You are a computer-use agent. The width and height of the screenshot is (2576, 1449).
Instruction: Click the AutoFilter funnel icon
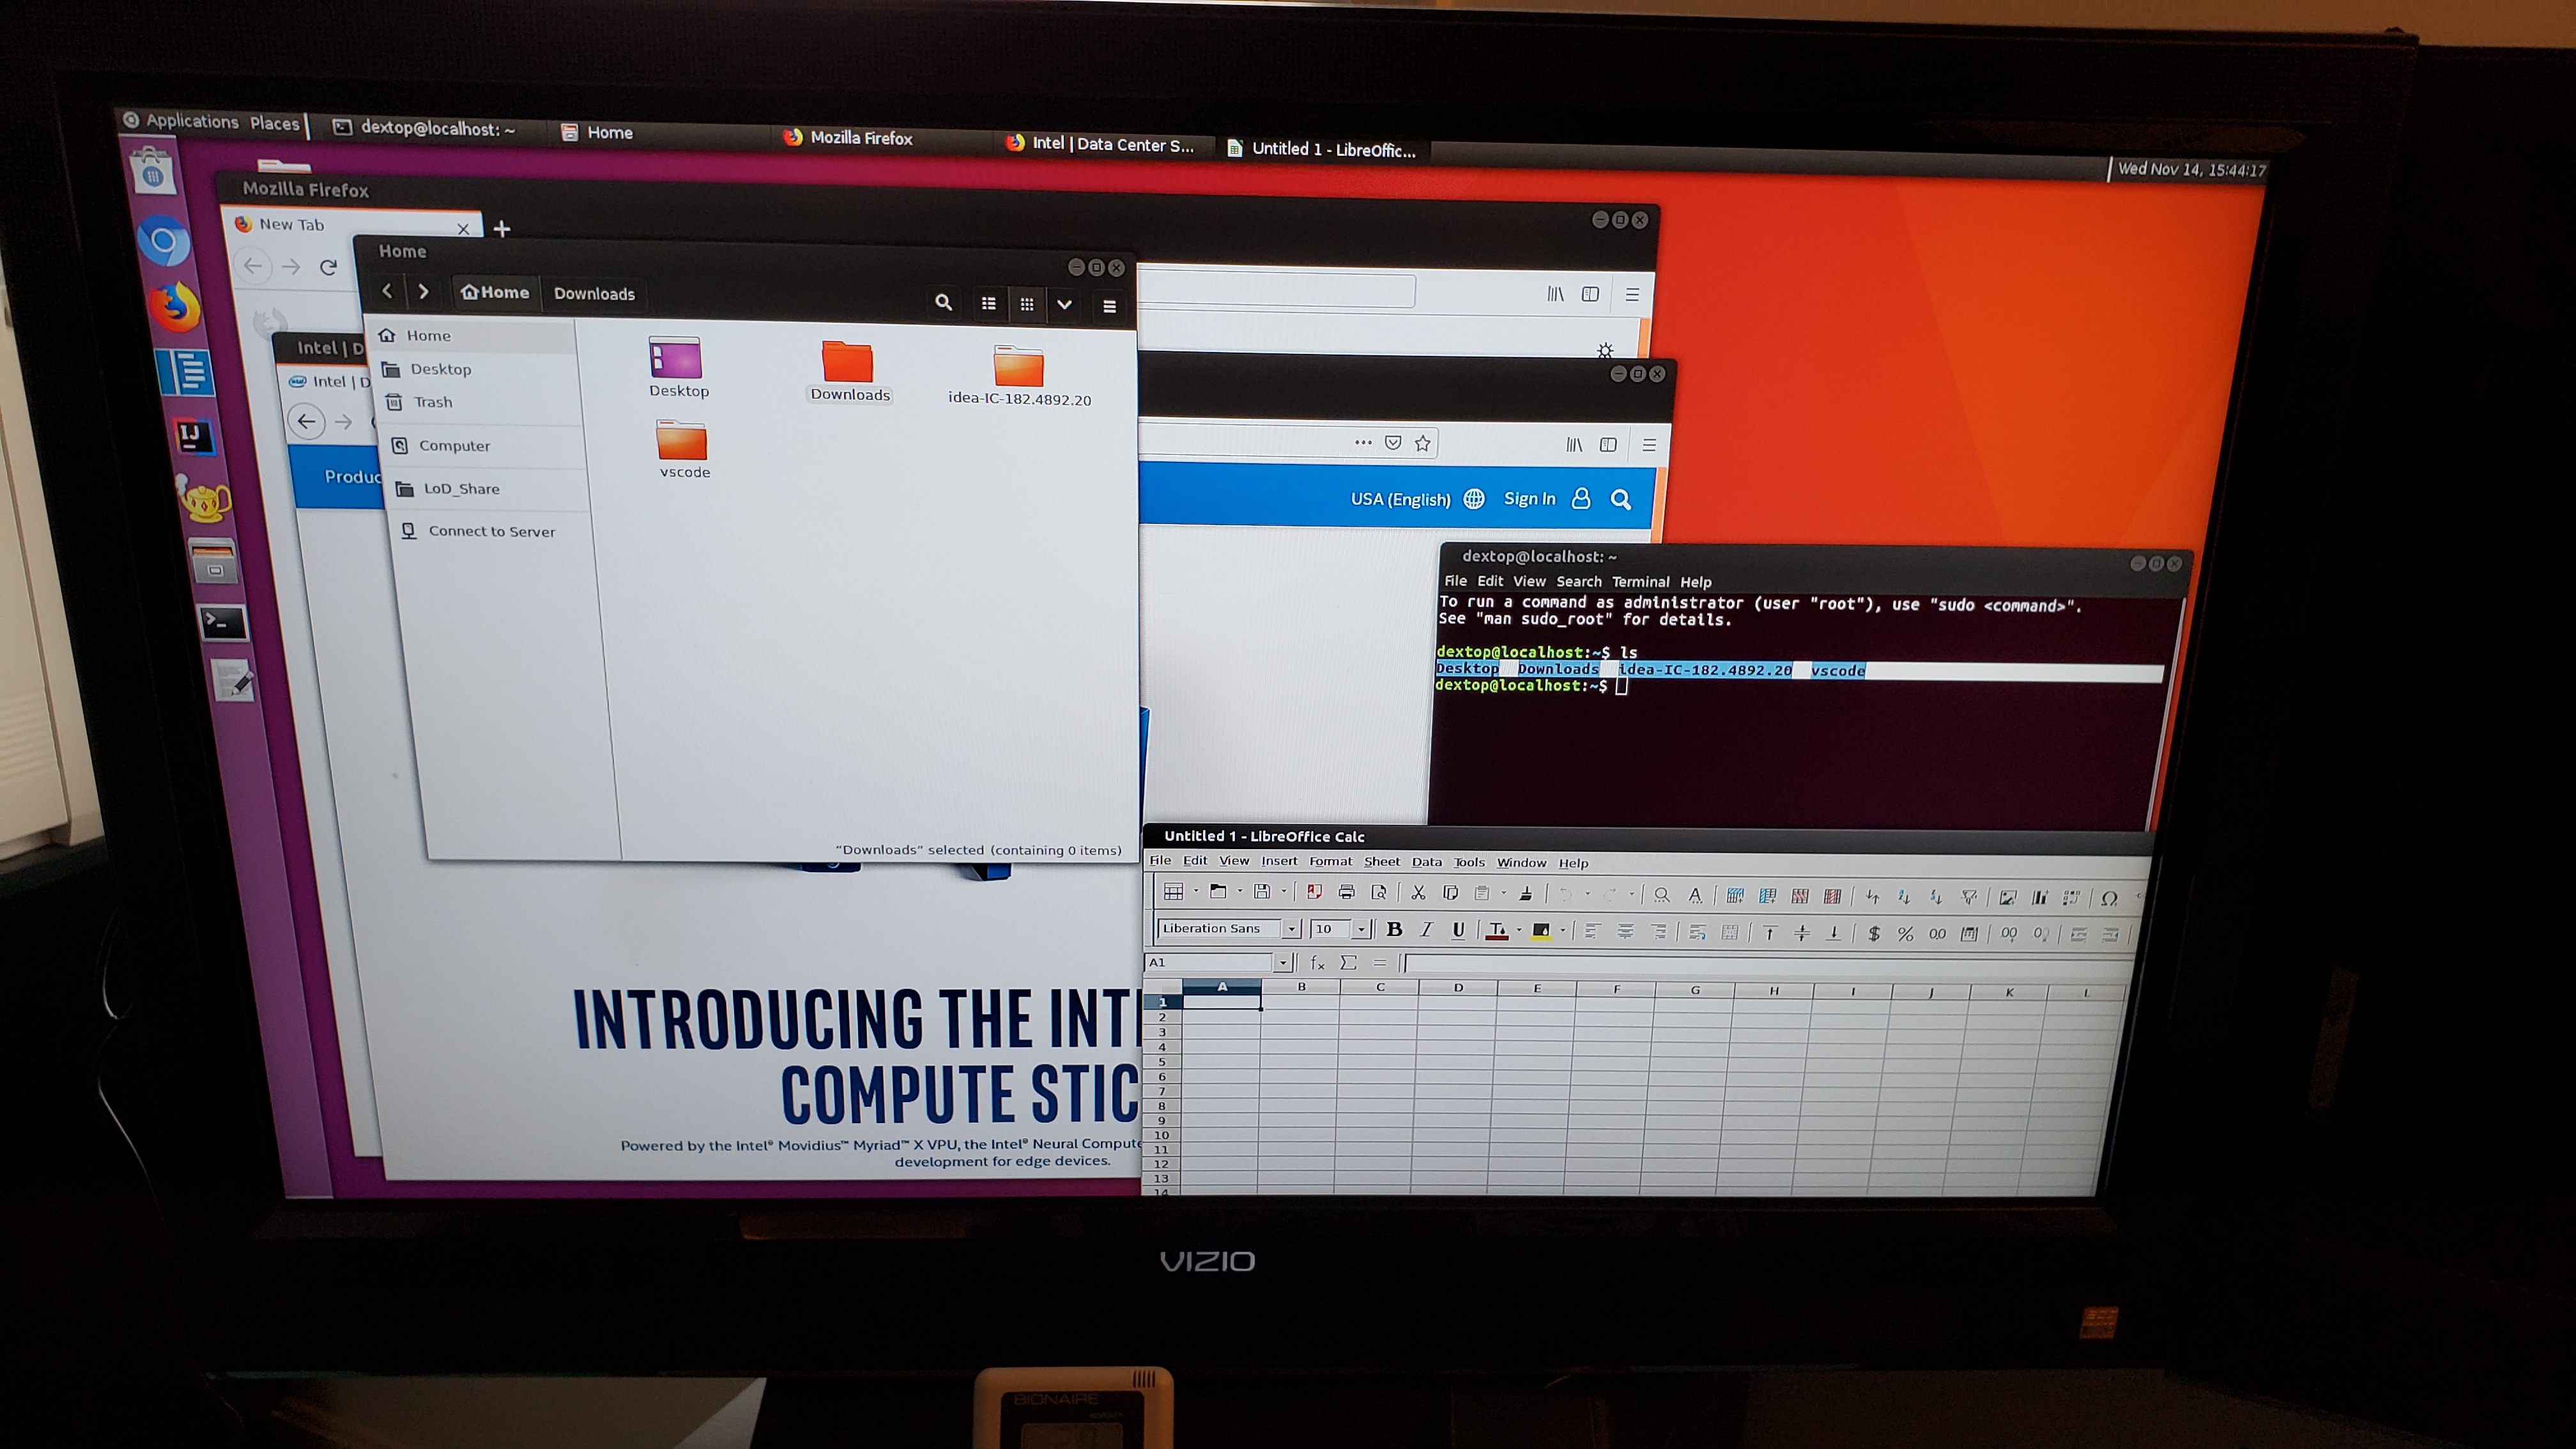click(x=1969, y=897)
